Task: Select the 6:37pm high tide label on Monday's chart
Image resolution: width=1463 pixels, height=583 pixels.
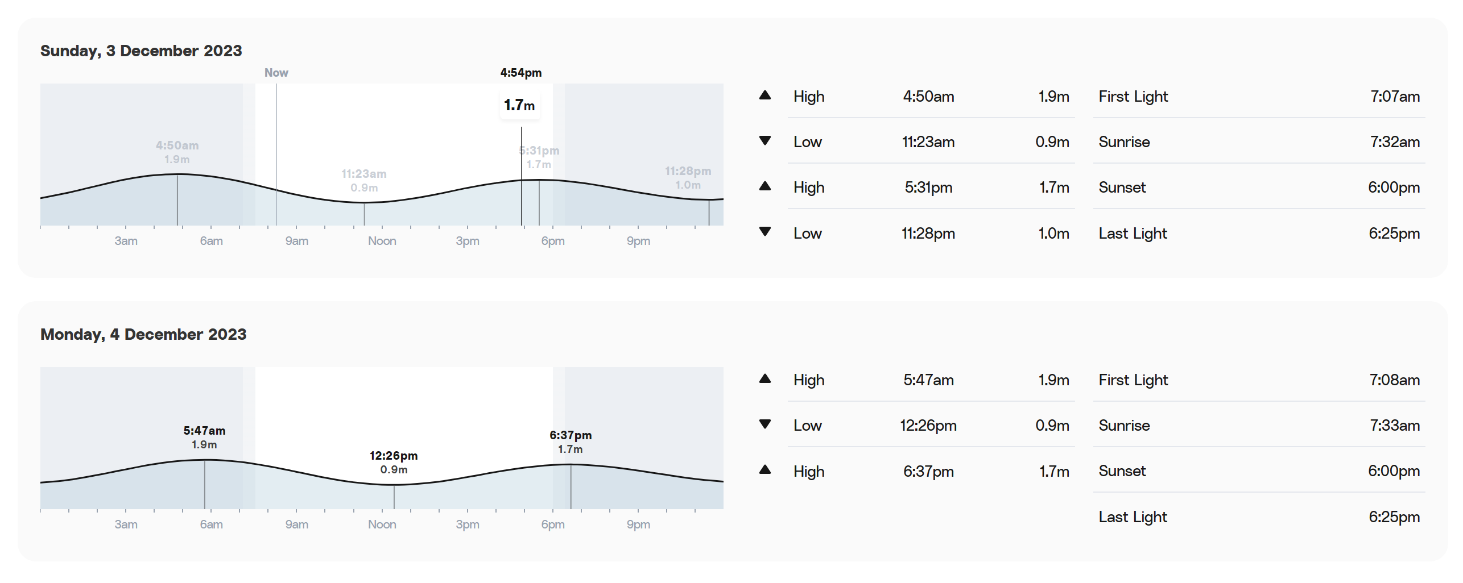Action: coord(571,442)
